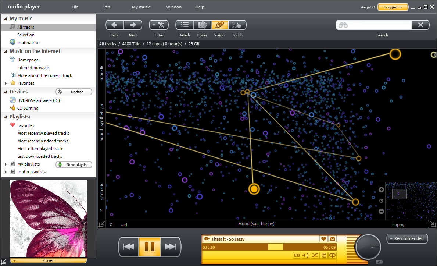Screen dimensions: 437x266
Task: Collapse the Music on the Internet section
Action: coord(5,52)
